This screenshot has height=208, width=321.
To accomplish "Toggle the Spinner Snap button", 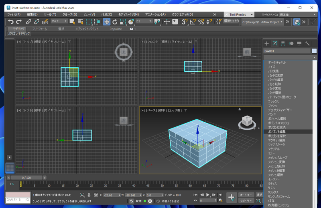I will pos(209,22).
